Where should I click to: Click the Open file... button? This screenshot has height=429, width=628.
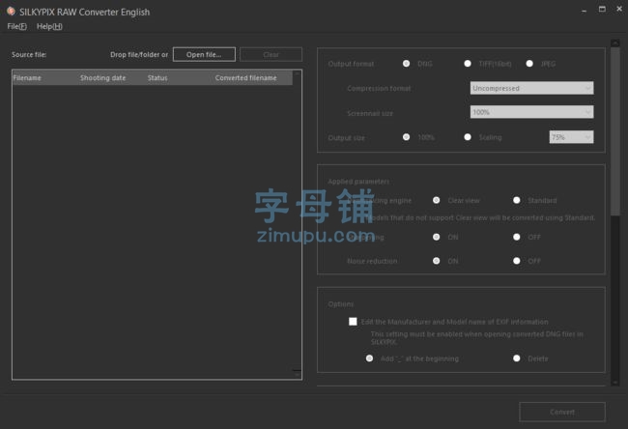point(204,54)
